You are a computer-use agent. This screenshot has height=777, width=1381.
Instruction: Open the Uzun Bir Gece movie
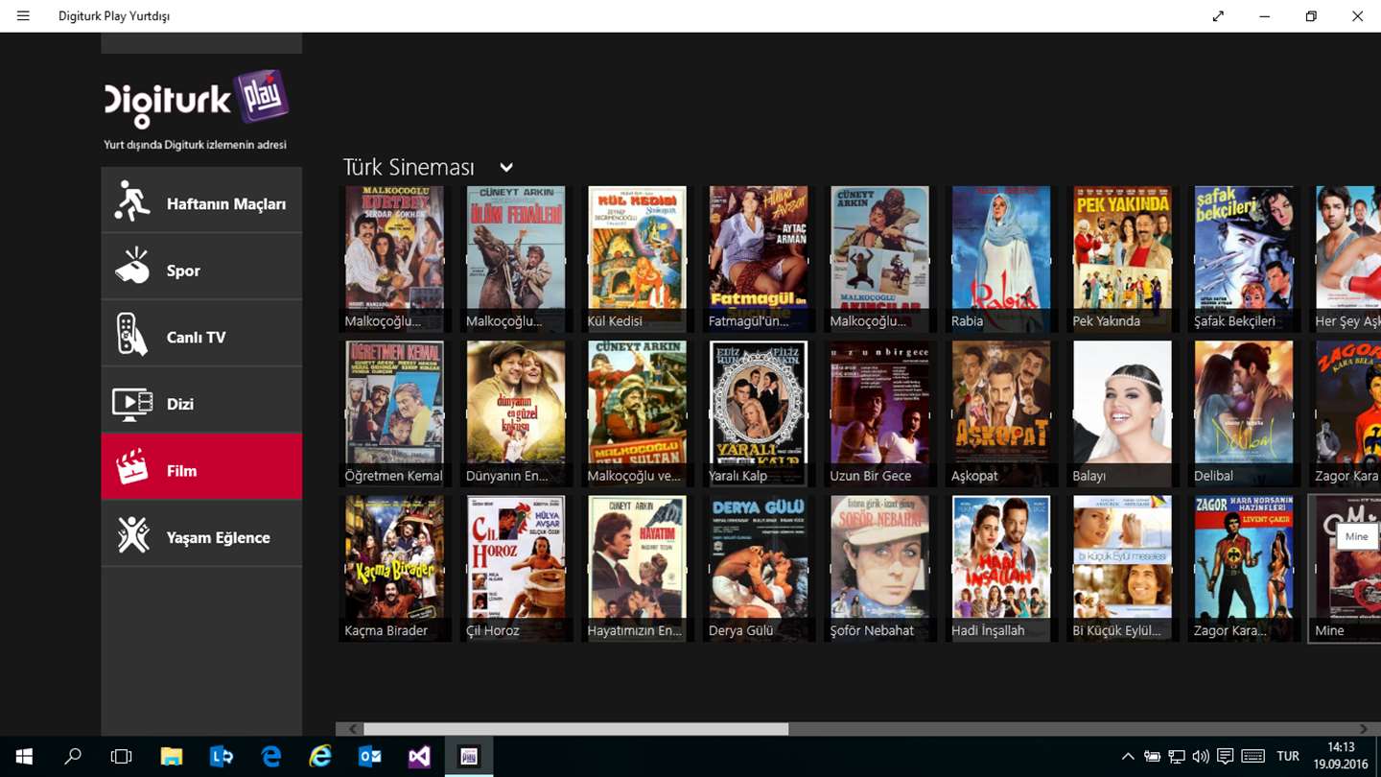click(x=879, y=413)
